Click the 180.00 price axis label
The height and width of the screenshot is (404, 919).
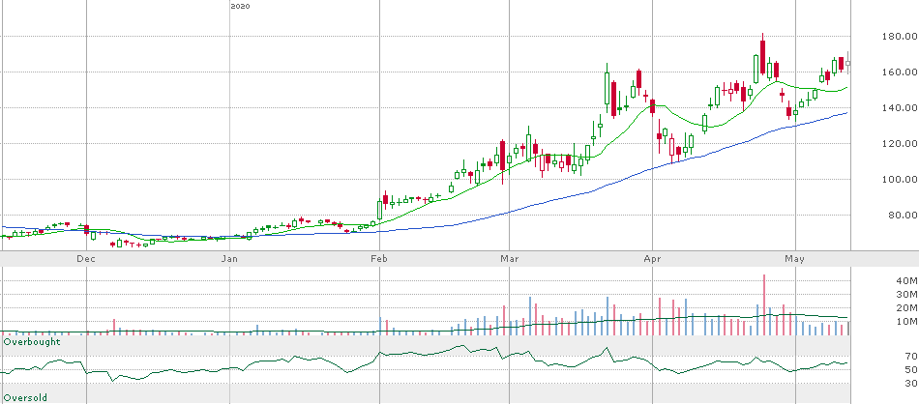pyautogui.click(x=898, y=37)
